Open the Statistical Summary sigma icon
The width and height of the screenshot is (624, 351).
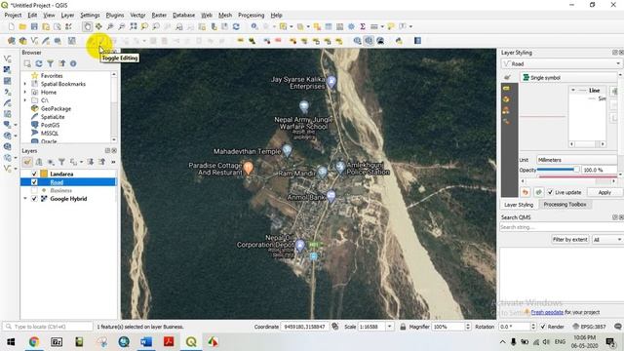pos(363,26)
